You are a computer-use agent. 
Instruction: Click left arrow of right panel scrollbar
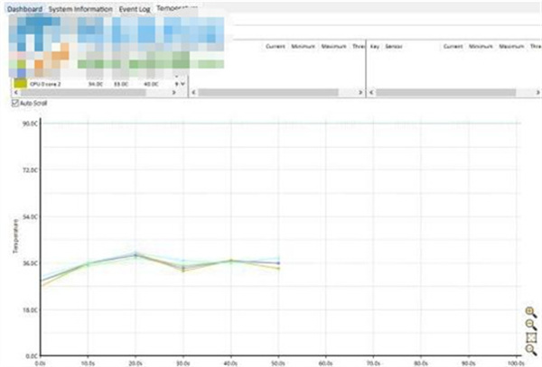click(x=371, y=93)
